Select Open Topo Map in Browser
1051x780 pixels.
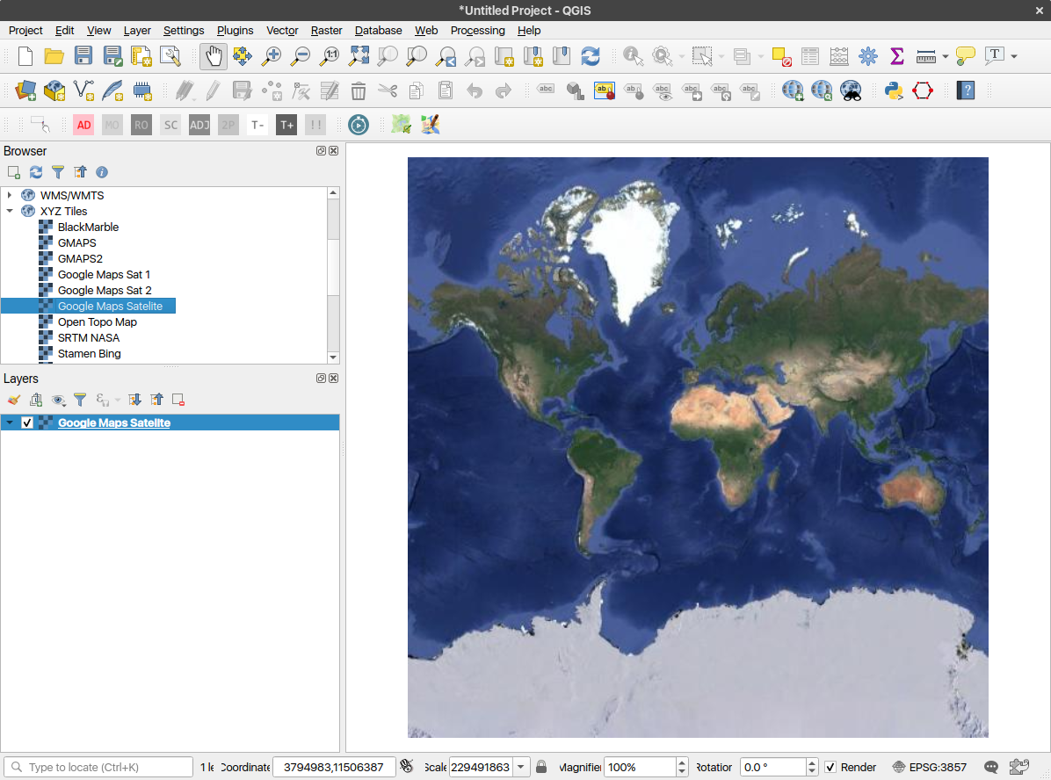pyautogui.click(x=97, y=321)
